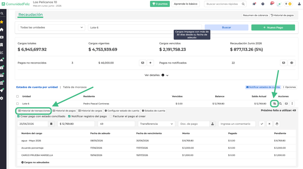Send email for unrecognized payments
Screen dimensions: 303x169
point(142,63)
